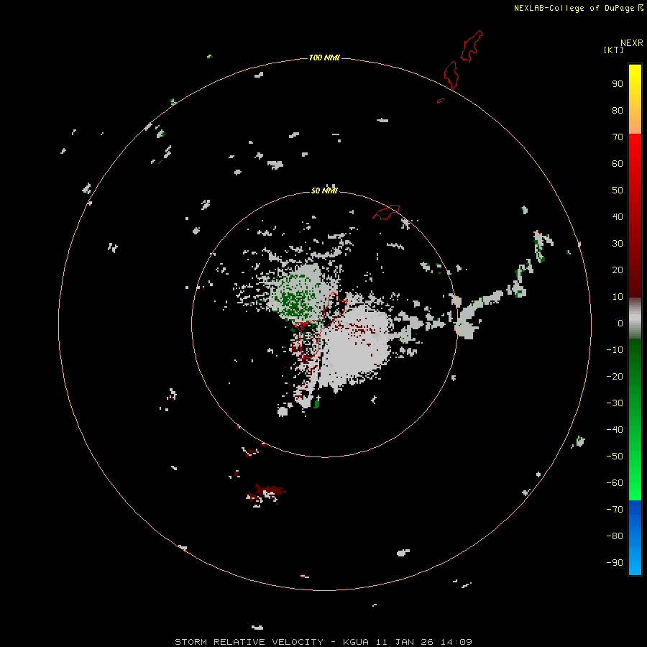Click the 60 value on velocity scale
Viewport: 647px width, 647px height.
(x=618, y=164)
